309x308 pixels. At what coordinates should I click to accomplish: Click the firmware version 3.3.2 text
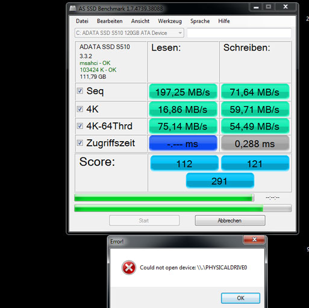[x=86, y=56]
